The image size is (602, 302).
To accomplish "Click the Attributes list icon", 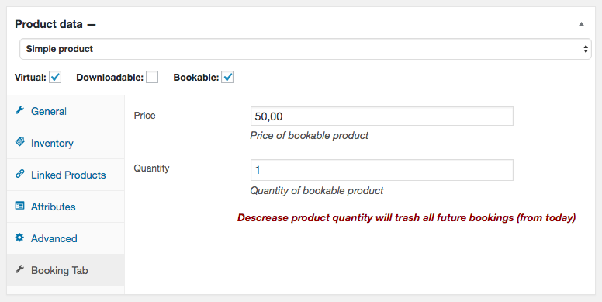I will [x=19, y=206].
